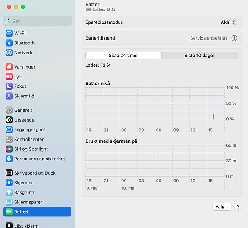Switch to Siste 10 dager tab

coord(199,56)
